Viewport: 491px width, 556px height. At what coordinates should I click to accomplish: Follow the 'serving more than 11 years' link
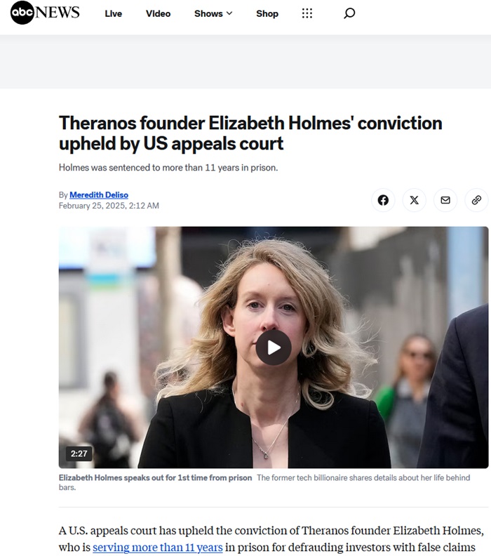pyautogui.click(x=158, y=547)
